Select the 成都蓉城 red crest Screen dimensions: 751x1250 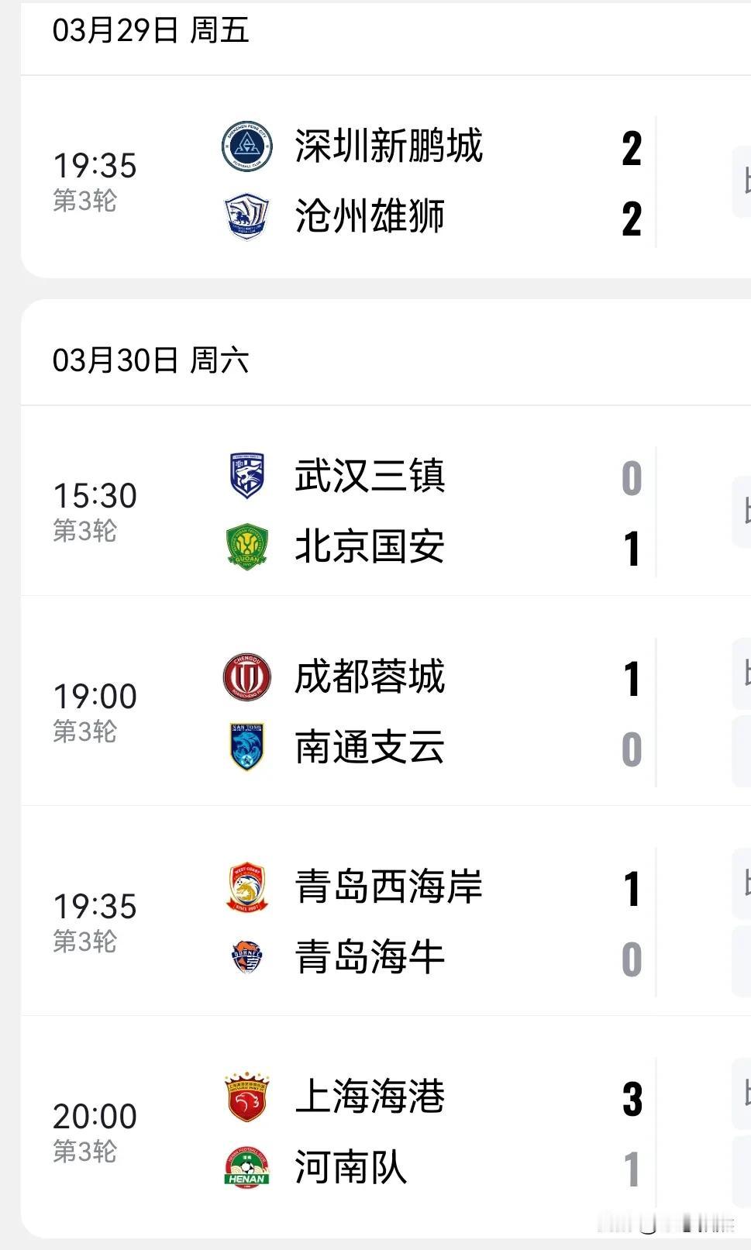click(x=246, y=677)
